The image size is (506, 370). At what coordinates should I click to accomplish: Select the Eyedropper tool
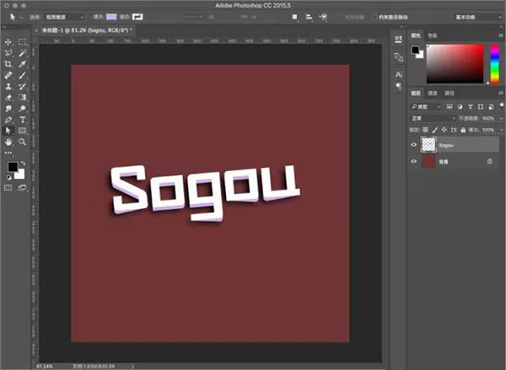pos(22,64)
